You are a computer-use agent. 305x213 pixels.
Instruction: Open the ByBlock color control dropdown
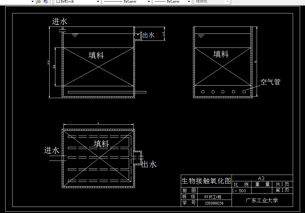(x=98, y=2)
